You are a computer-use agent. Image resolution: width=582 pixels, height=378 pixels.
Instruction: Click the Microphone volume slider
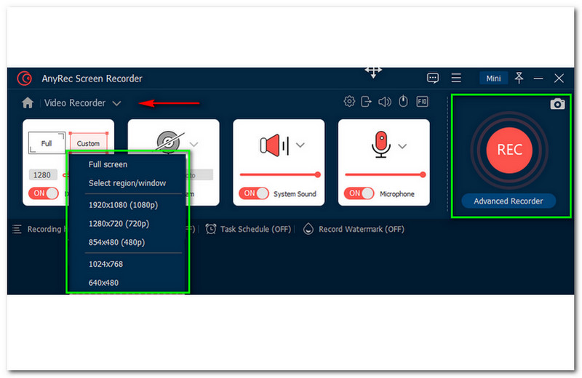point(385,174)
